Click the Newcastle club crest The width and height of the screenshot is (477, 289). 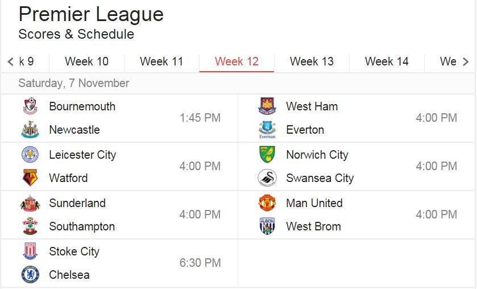pos(30,130)
